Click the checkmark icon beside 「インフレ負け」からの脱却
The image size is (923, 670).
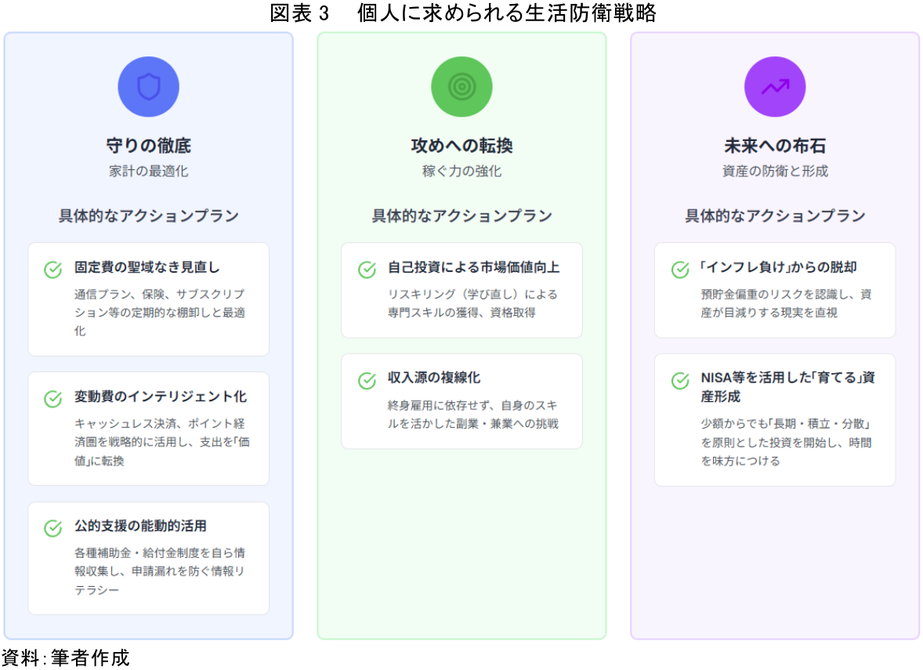click(x=679, y=270)
